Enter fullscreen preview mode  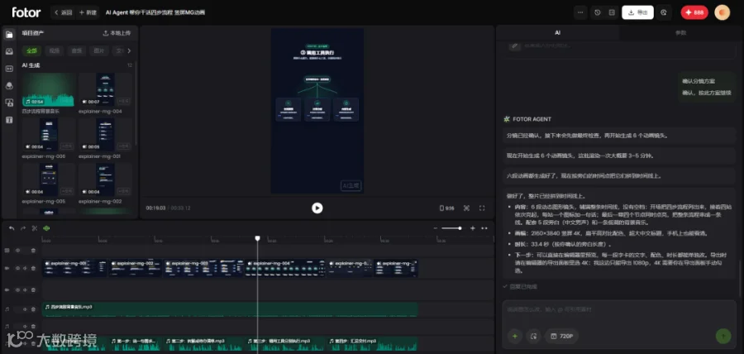point(482,208)
